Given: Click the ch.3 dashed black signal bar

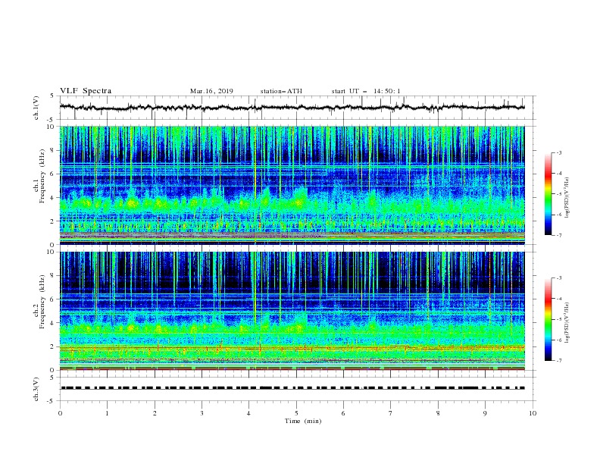Looking at the screenshot, I should (293, 388).
